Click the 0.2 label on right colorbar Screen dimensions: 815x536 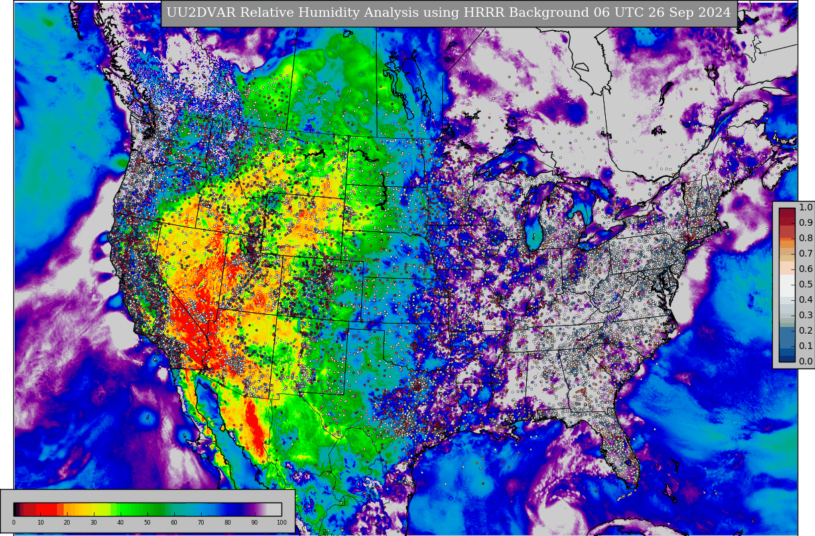(x=806, y=330)
